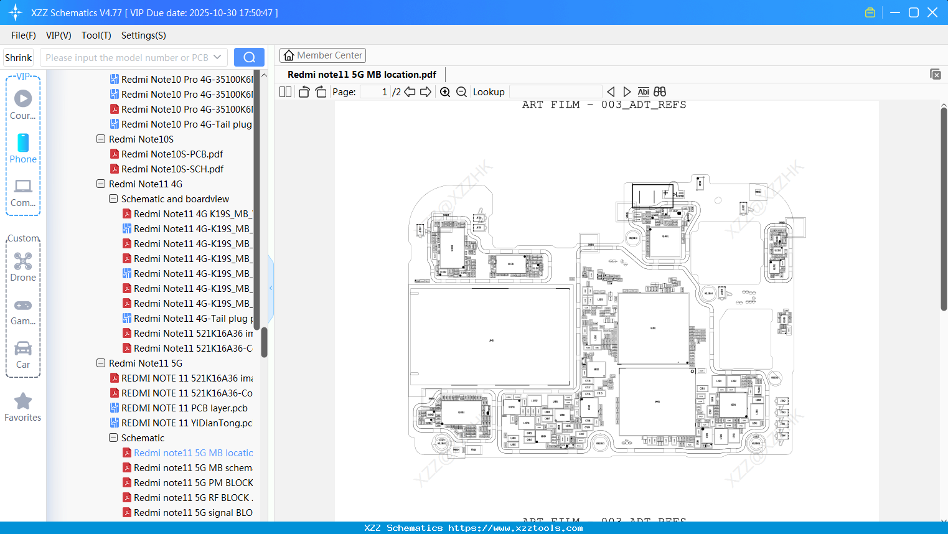This screenshot has width=948, height=534.
Task: Toggle the binoculars search option
Action: tap(659, 91)
